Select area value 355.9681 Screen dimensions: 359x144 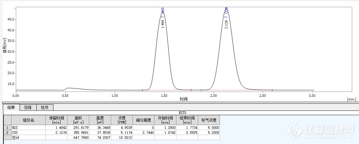pyautogui.click(x=78, y=132)
